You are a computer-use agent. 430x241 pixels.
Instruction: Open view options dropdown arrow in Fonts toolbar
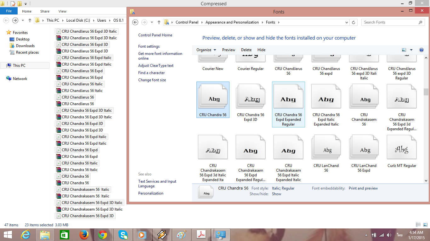pyautogui.click(x=411, y=50)
